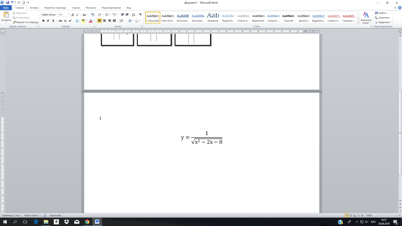402x226 pixels.
Task: Expand the numbered list style dropdown arrow
Action: 110,15
